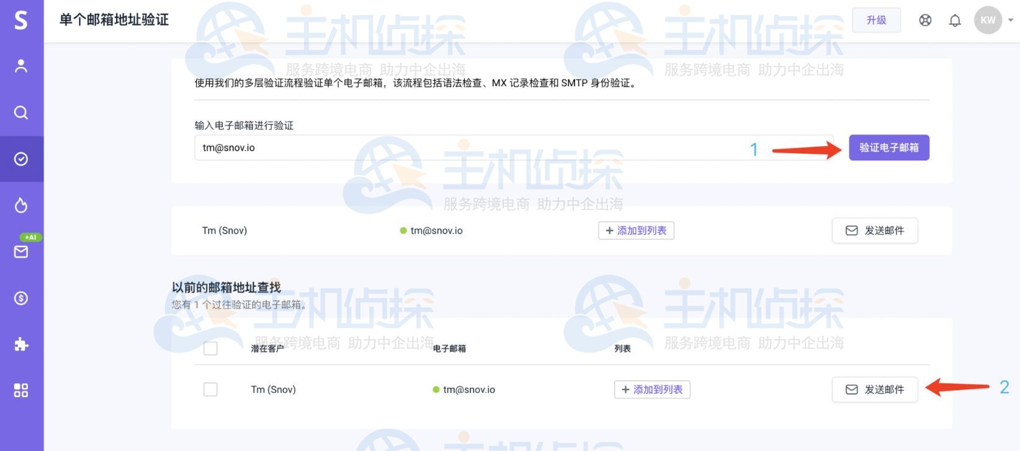Screen dimensions: 1020x451
Task: Click the 以前的邮箱地址查找 heading
Action: (226, 287)
